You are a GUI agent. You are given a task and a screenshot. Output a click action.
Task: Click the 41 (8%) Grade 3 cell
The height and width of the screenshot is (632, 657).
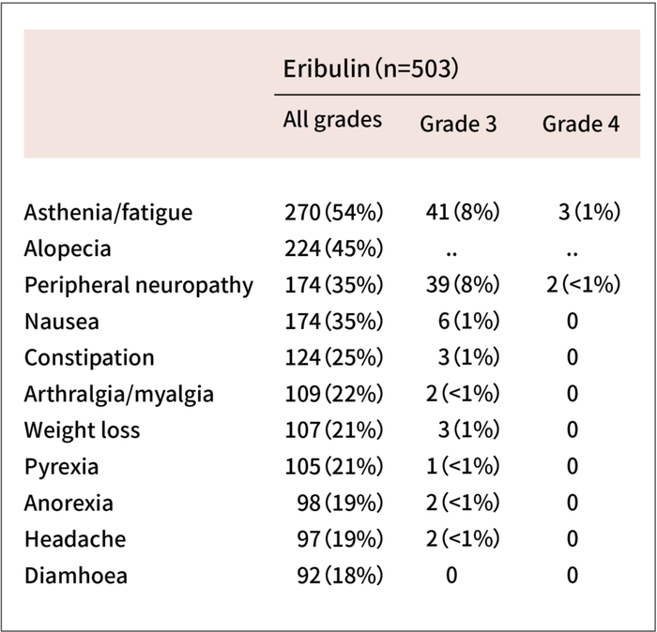(x=462, y=212)
